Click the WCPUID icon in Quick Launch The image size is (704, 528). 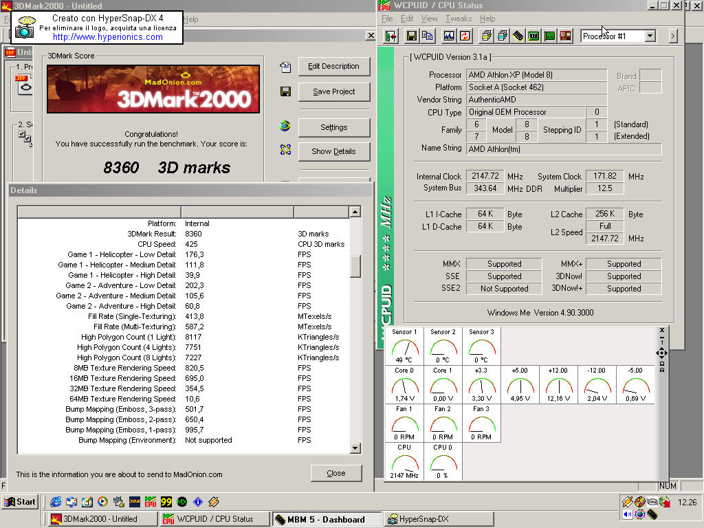point(151,502)
